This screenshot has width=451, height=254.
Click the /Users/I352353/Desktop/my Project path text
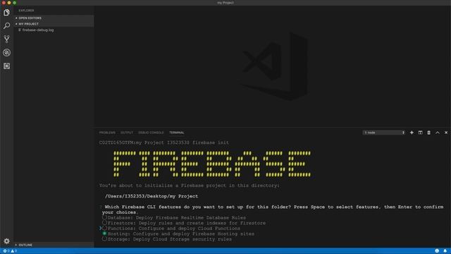[152, 196]
